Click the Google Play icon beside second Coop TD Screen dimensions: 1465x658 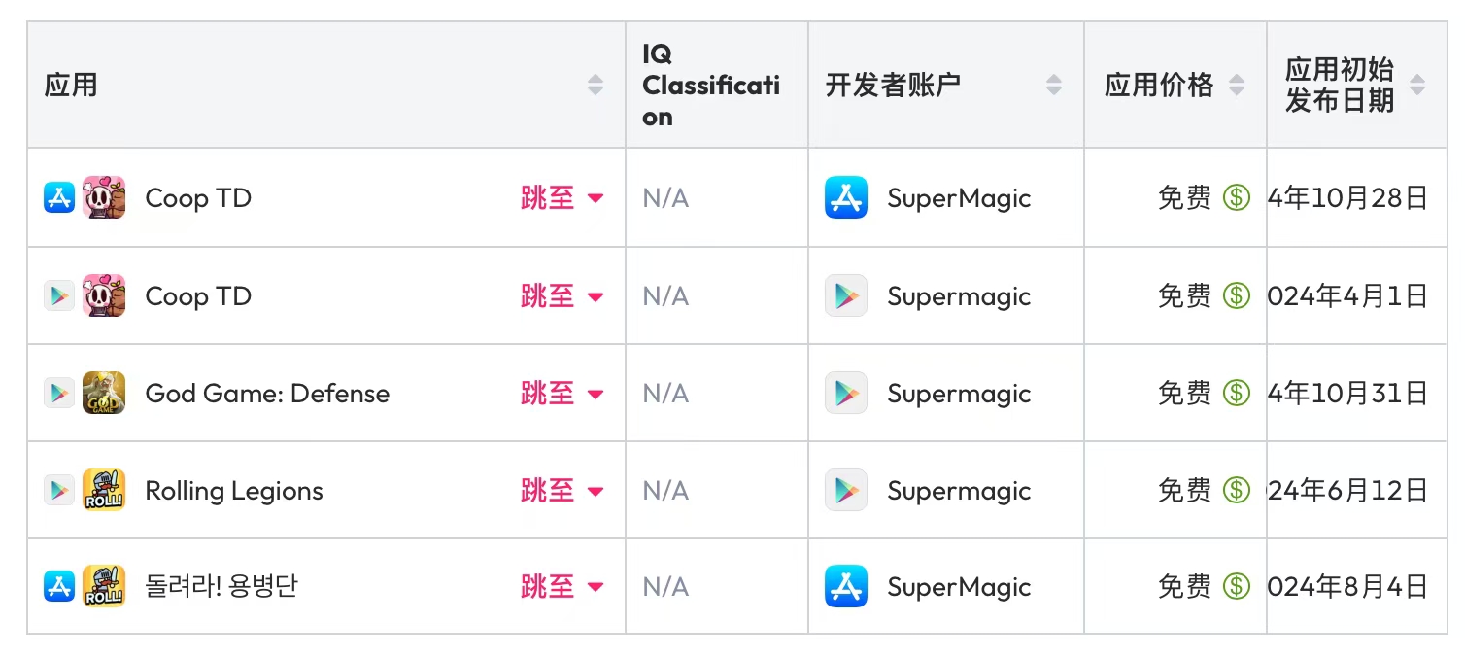59,295
